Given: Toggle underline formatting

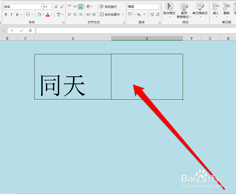Looking at the screenshot, I should point(17,14).
